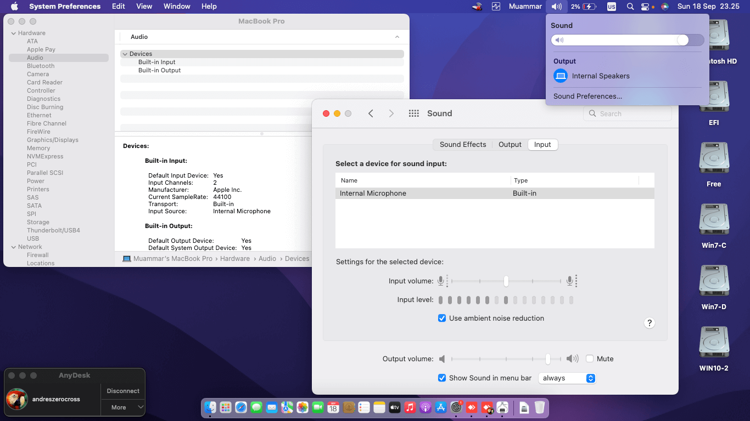The image size is (750, 421).
Task: Open Control Center from the menu bar
Action: 645,7
